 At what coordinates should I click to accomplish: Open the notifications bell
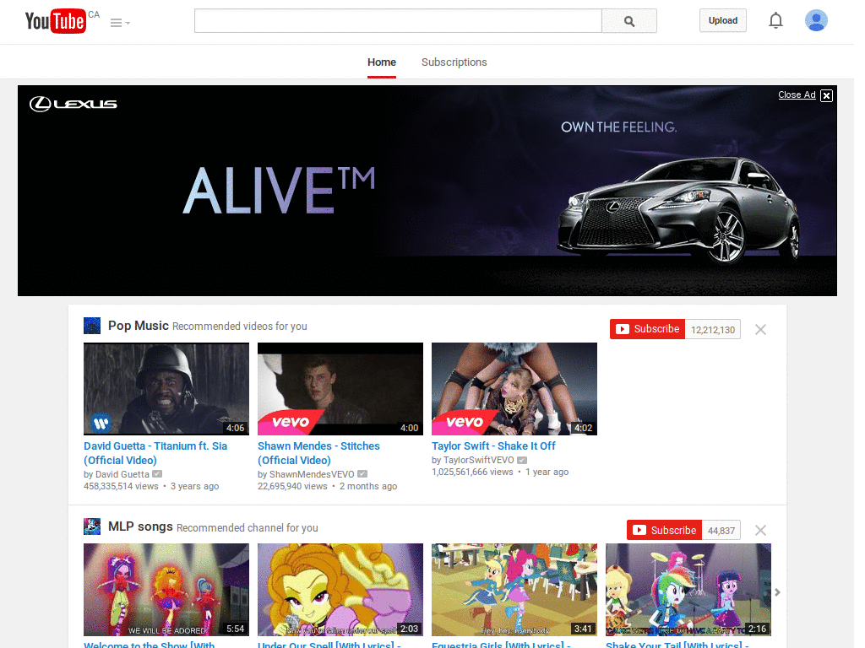click(775, 20)
